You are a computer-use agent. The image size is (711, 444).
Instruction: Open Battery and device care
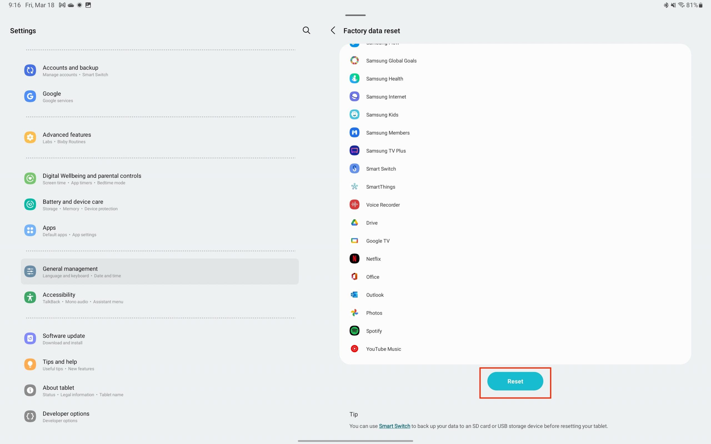[x=73, y=204]
